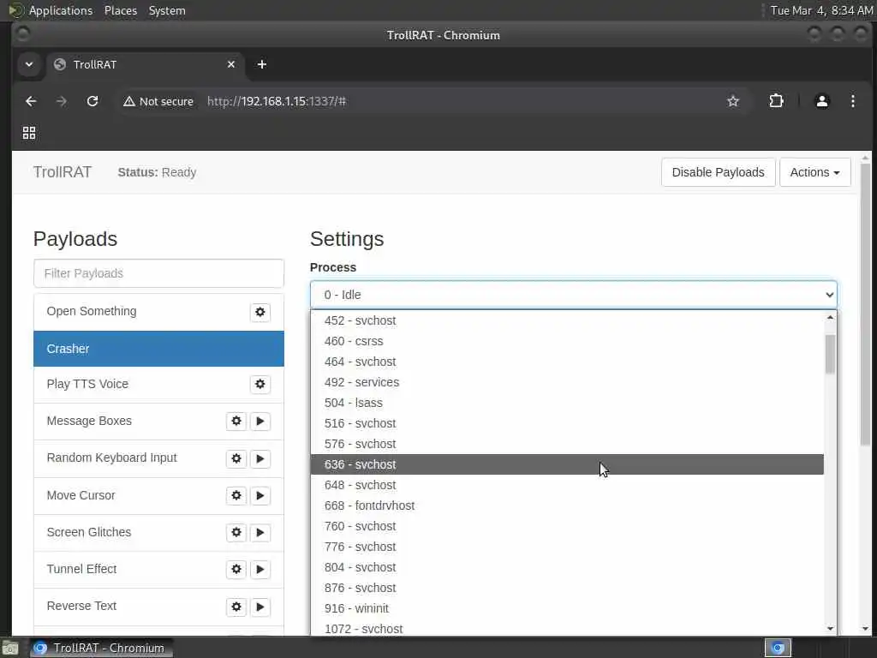
Task: Start the Move Cursor payload play icon
Action: pyautogui.click(x=260, y=495)
